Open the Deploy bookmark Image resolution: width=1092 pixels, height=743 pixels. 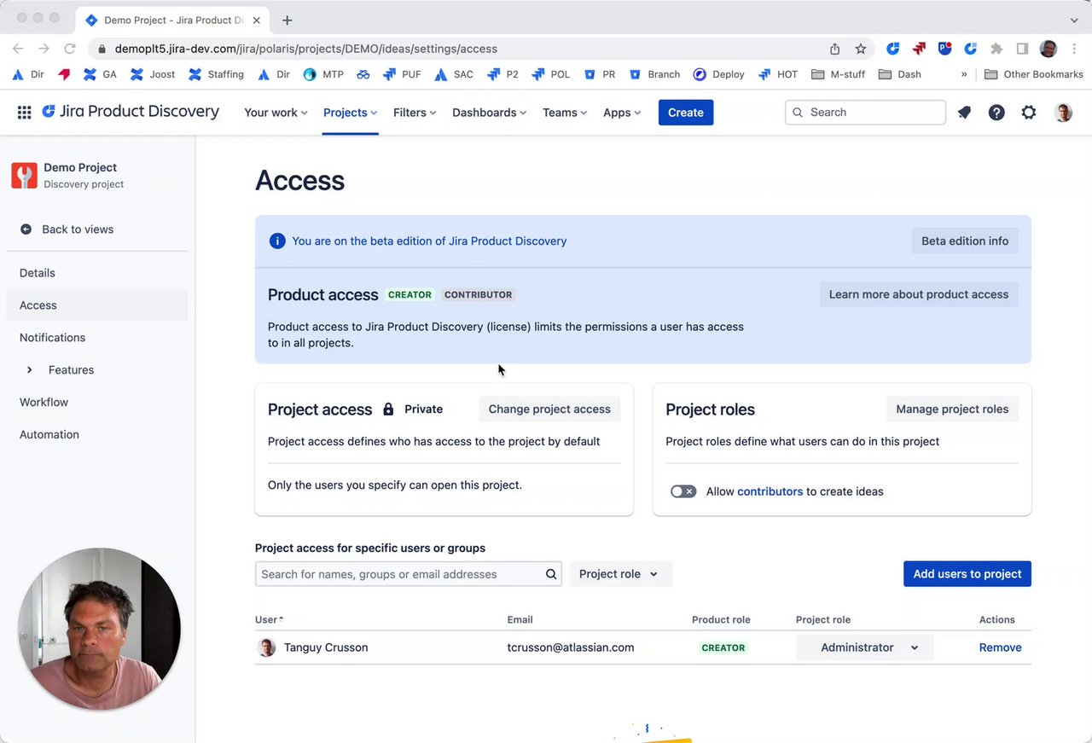click(718, 74)
